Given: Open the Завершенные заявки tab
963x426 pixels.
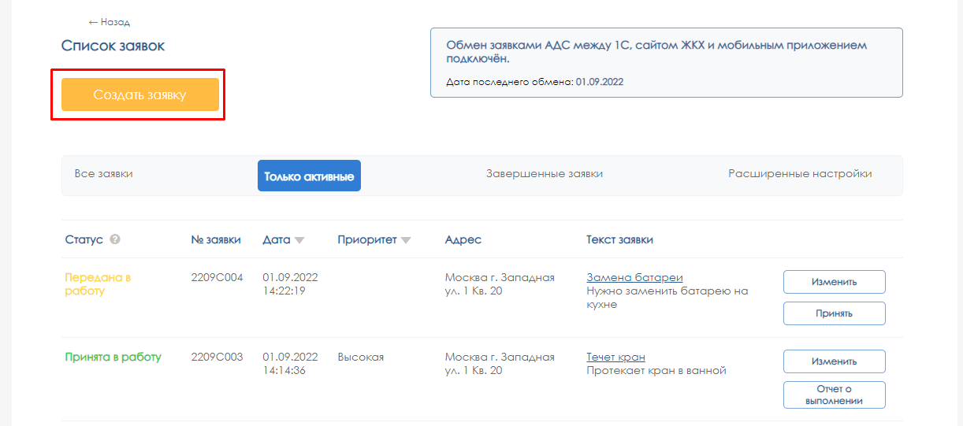Looking at the screenshot, I should [x=544, y=174].
